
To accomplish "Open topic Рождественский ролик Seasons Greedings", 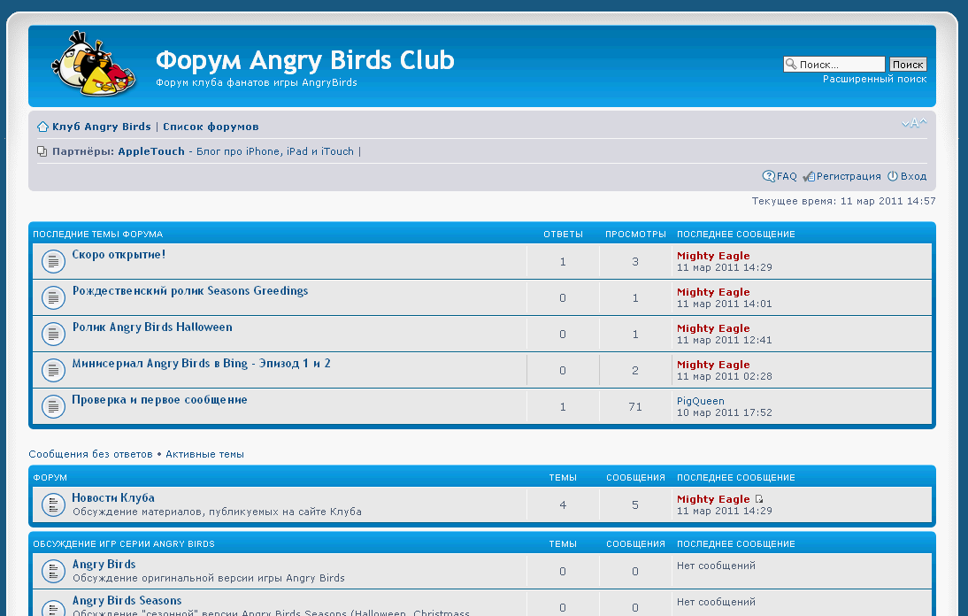I will [190, 290].
